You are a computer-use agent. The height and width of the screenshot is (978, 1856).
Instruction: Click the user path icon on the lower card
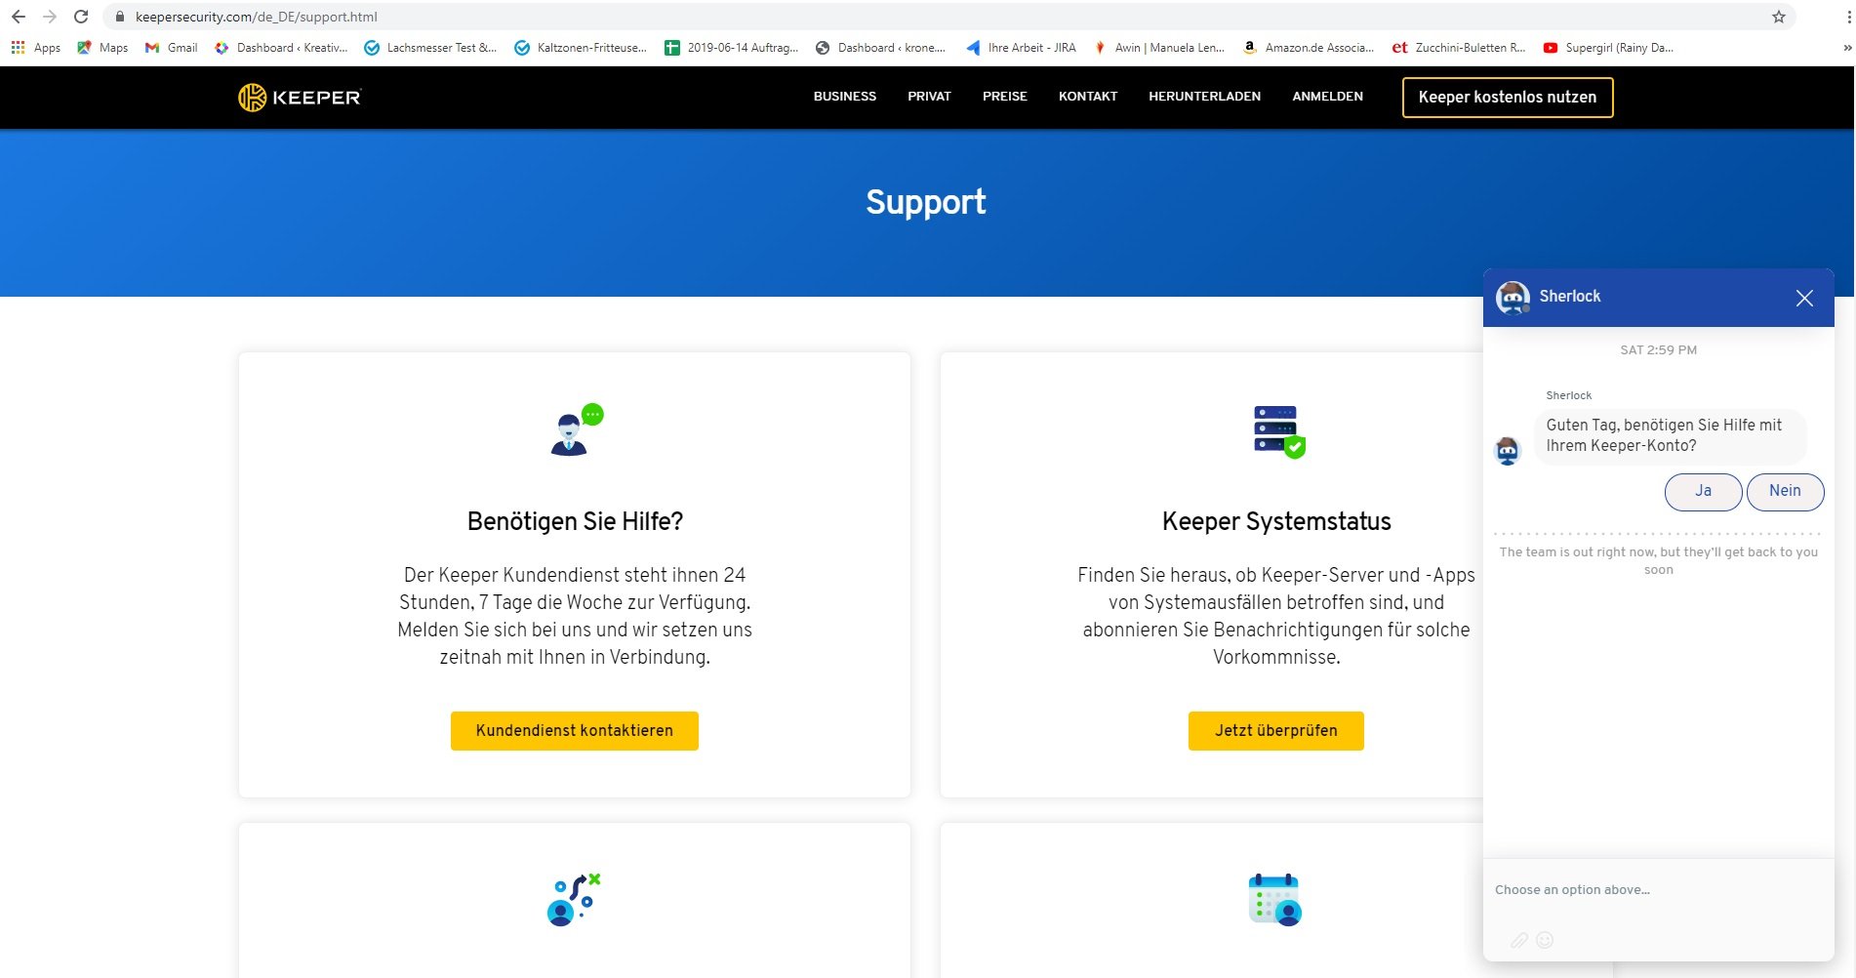(574, 899)
